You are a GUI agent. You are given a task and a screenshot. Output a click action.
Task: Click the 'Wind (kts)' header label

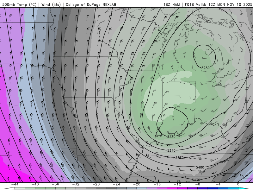click(51, 4)
